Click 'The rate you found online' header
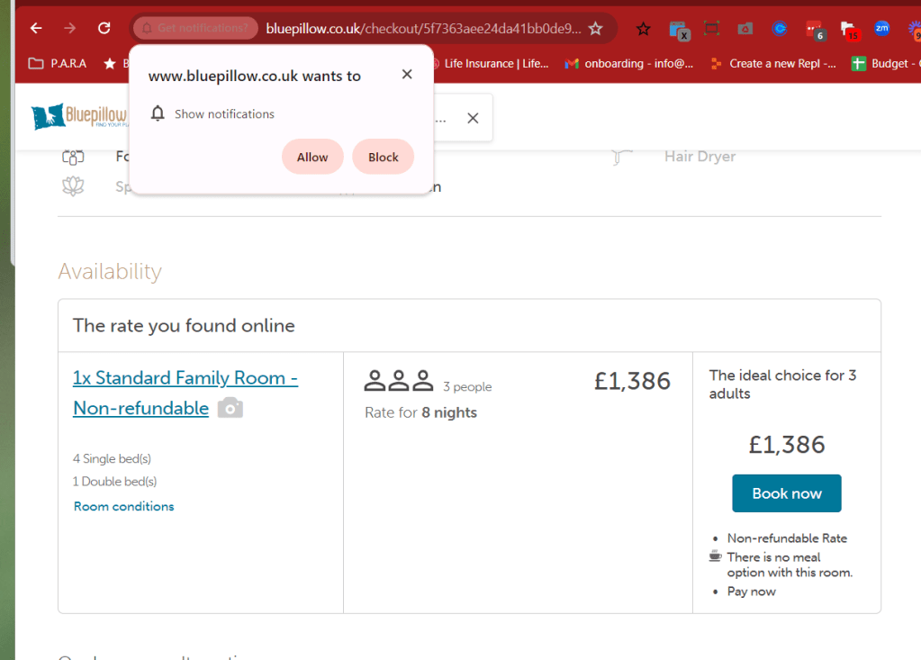921x660 pixels. click(x=184, y=325)
